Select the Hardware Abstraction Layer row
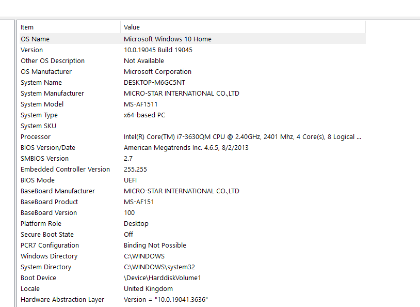This screenshot has width=420, height=307. tap(192, 299)
